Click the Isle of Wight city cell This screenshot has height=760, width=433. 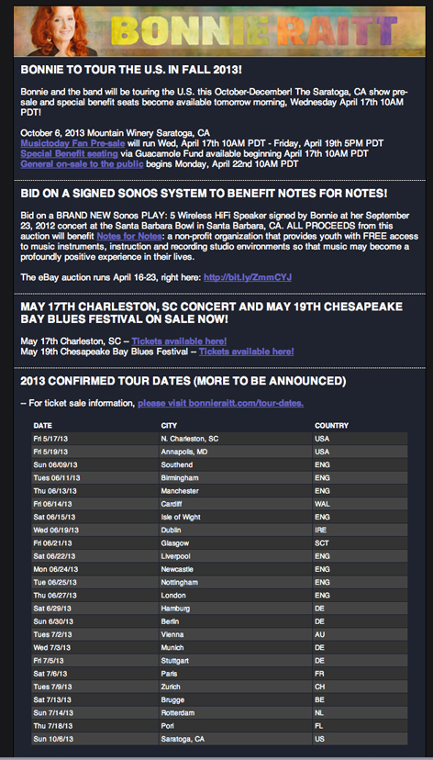[181, 517]
